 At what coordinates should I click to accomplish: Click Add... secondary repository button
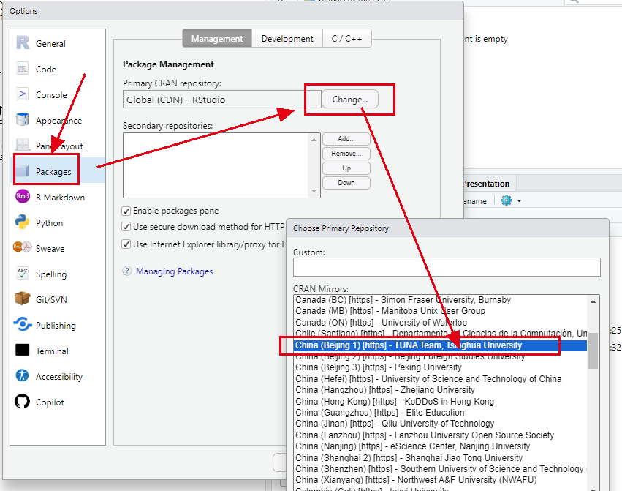pyautogui.click(x=346, y=138)
